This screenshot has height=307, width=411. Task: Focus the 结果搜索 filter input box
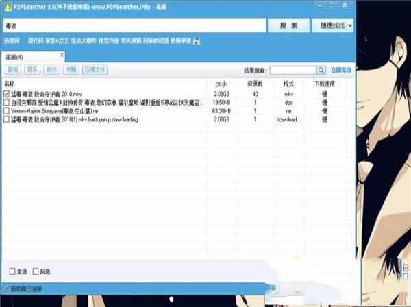[292, 70]
